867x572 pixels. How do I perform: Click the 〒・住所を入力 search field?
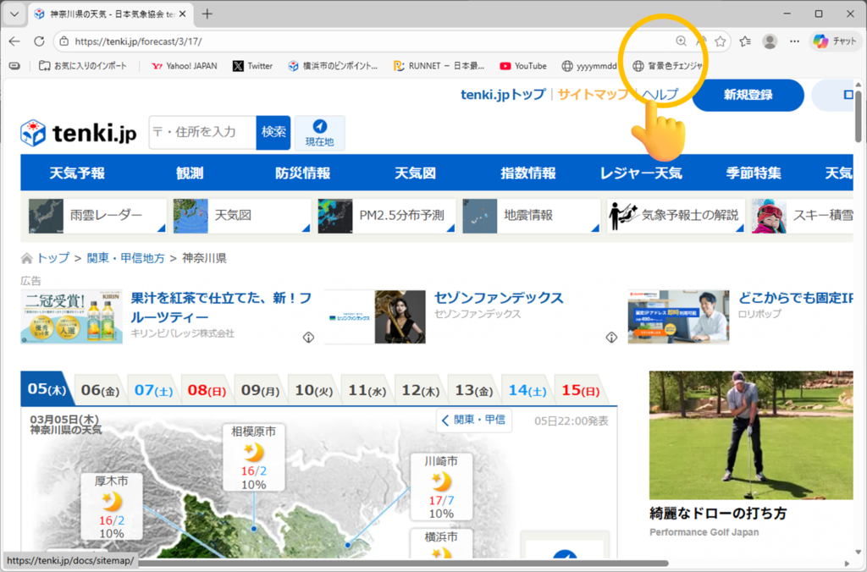click(202, 133)
